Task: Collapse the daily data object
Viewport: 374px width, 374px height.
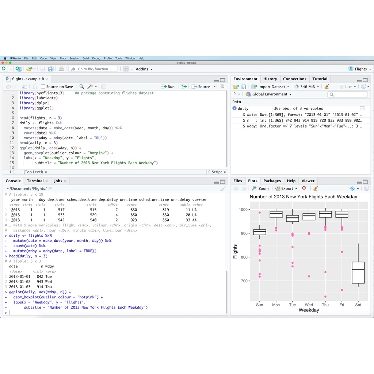Action: [x=234, y=108]
